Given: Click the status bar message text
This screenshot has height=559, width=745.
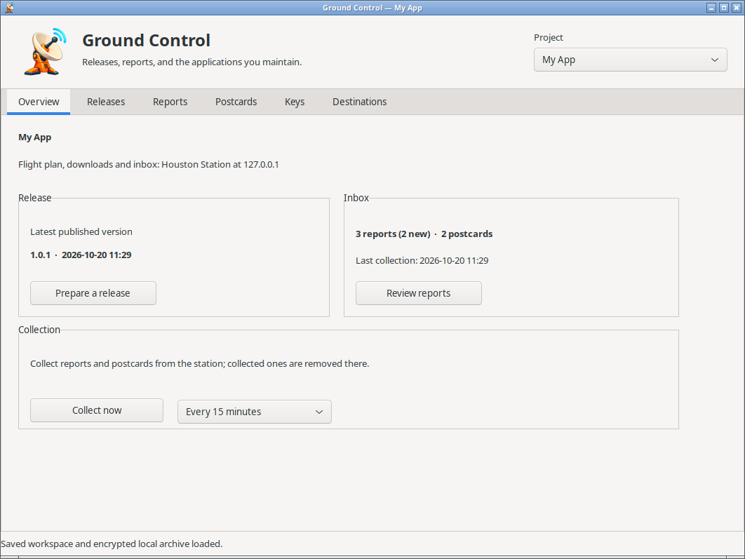Looking at the screenshot, I should point(112,544).
